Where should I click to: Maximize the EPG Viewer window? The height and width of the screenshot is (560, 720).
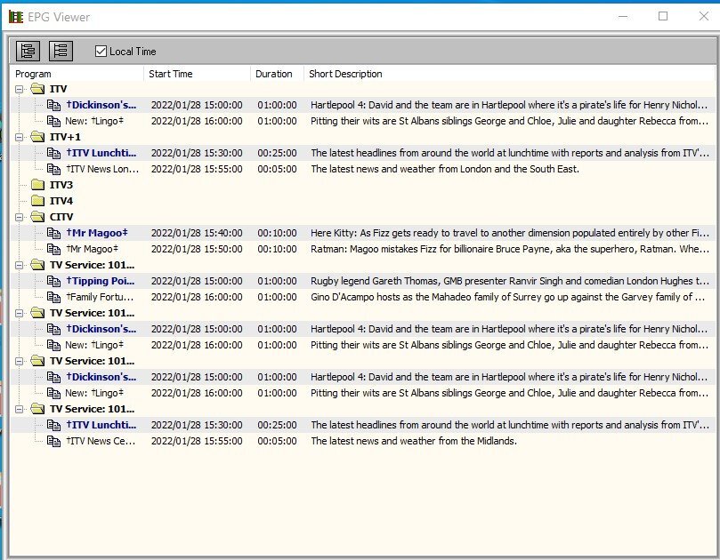(663, 17)
